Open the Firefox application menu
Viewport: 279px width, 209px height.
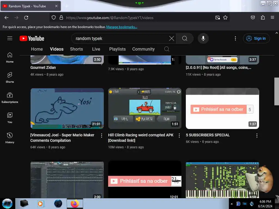(x=272, y=18)
